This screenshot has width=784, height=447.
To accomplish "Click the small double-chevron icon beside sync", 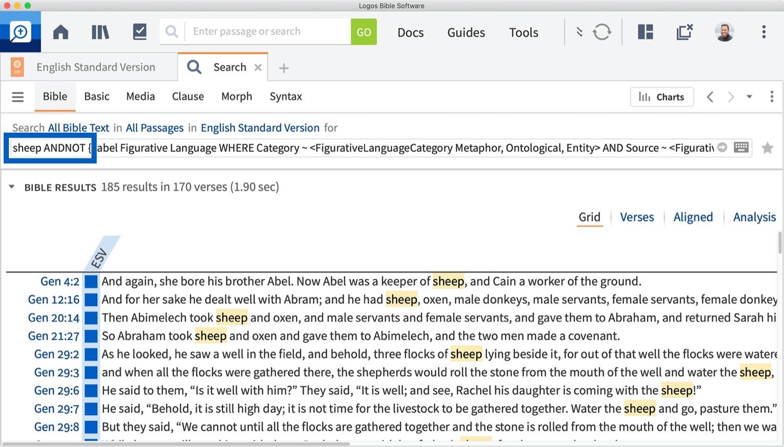I will point(579,32).
